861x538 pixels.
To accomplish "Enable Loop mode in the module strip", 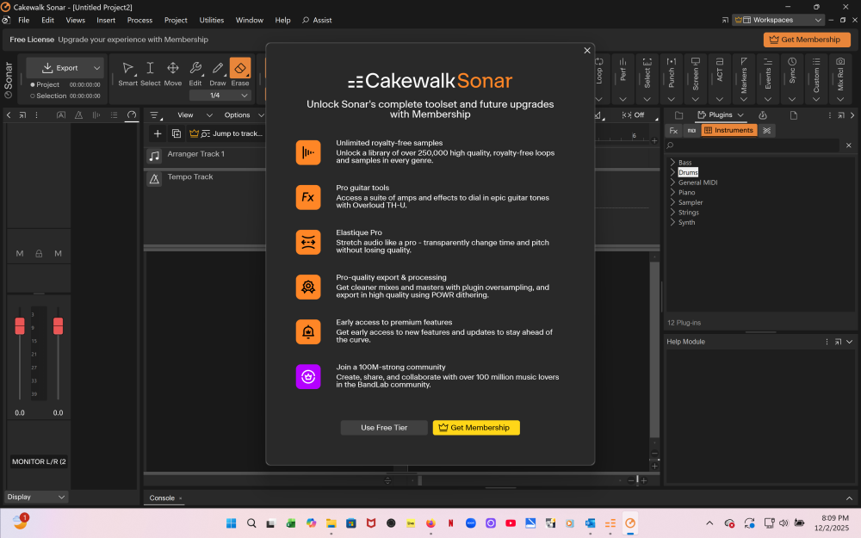I will (601, 60).
